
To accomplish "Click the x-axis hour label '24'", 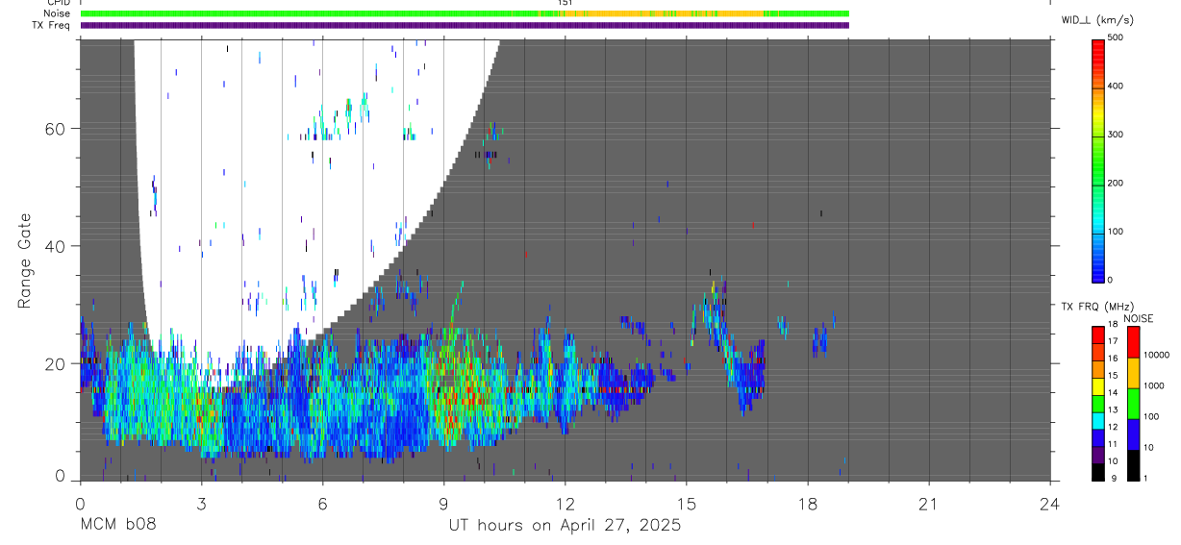I will 1050,504.
